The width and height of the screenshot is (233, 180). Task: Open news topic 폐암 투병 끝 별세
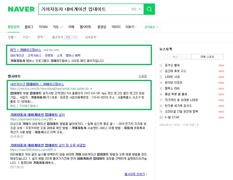point(176,94)
